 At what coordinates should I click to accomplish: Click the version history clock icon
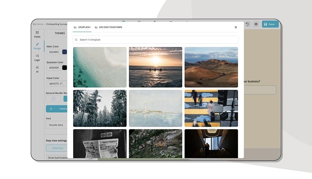click(247, 24)
